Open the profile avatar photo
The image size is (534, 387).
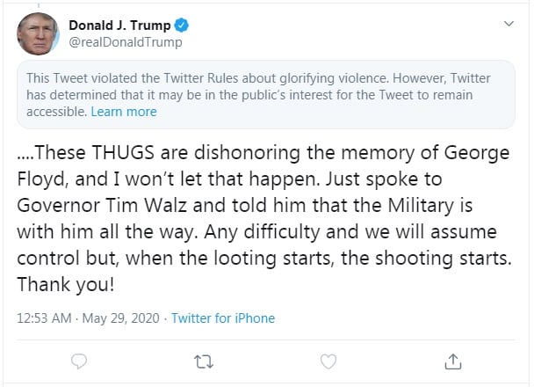pyautogui.click(x=38, y=33)
